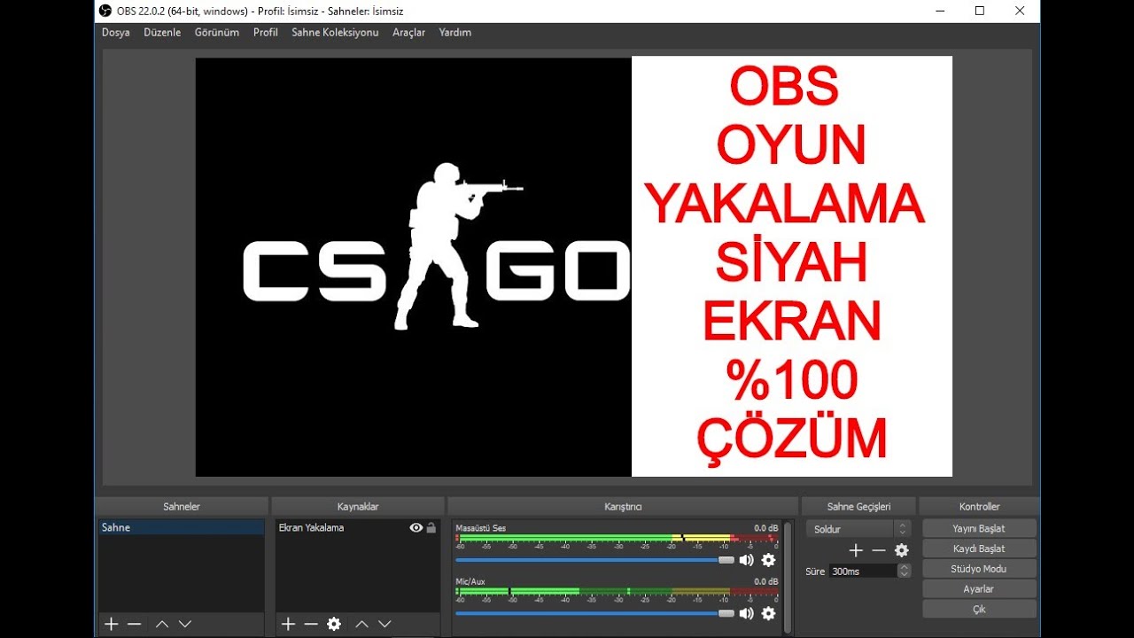Click the Sahne Geçişleri panel header

click(x=858, y=507)
